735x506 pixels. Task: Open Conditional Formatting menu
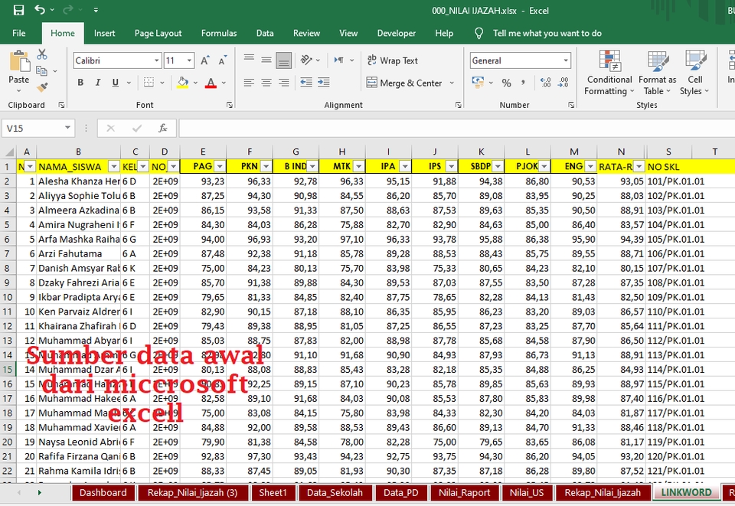tap(609, 73)
